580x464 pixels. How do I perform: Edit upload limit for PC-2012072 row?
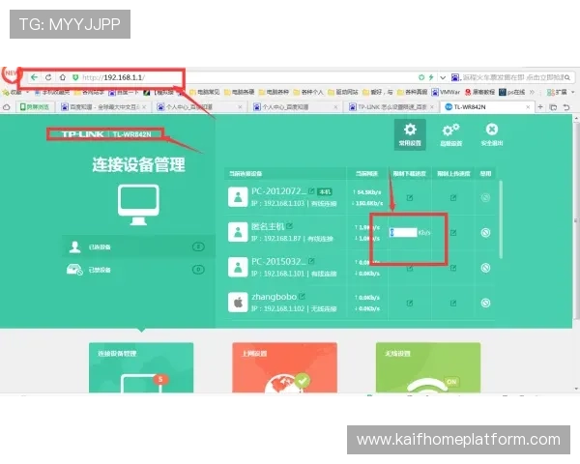click(453, 198)
